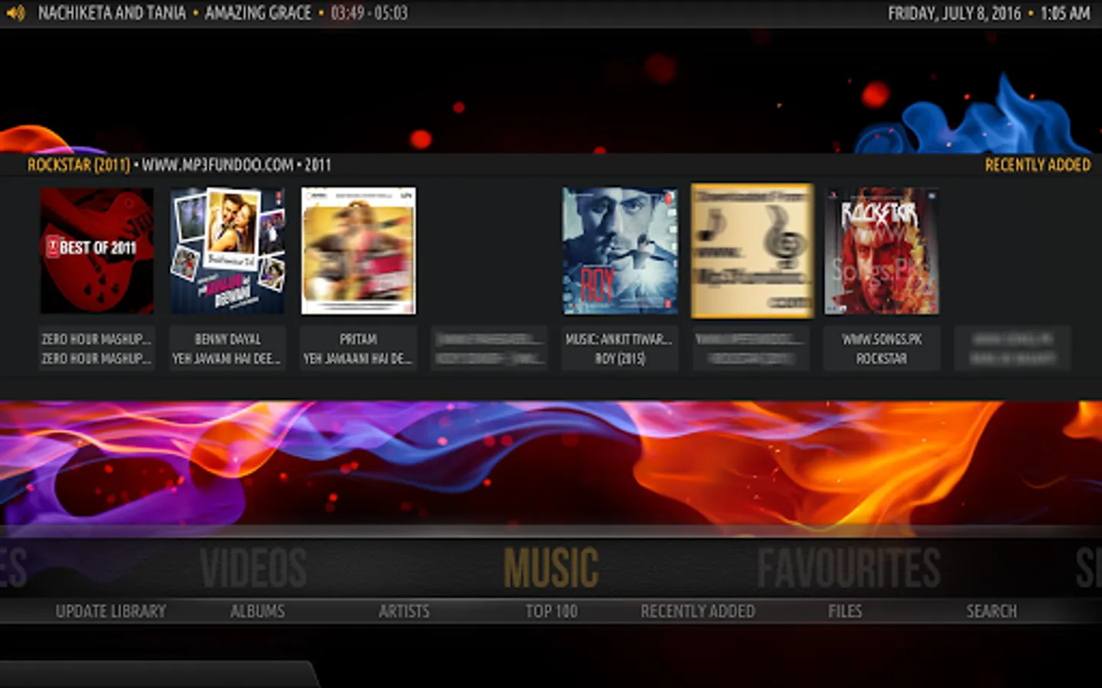Viewport: 1102px width, 688px height.
Task: Switch to the Favourites main menu item
Action: pos(849,568)
